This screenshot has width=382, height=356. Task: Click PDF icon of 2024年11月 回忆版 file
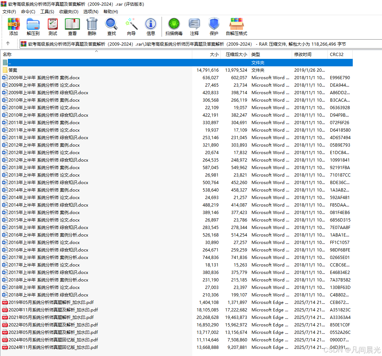tap(5, 347)
